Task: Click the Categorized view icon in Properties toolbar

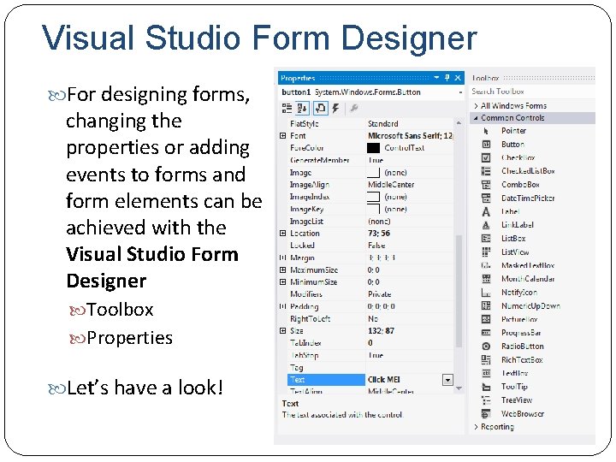Action: (287, 109)
